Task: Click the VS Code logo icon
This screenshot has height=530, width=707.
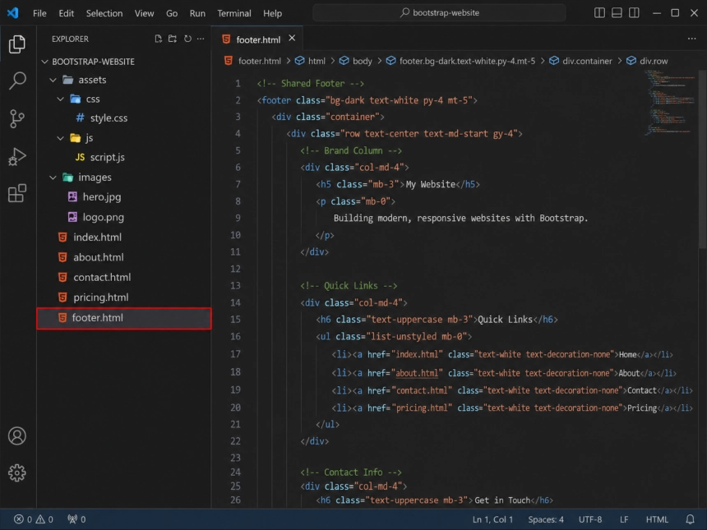Action: [x=12, y=12]
